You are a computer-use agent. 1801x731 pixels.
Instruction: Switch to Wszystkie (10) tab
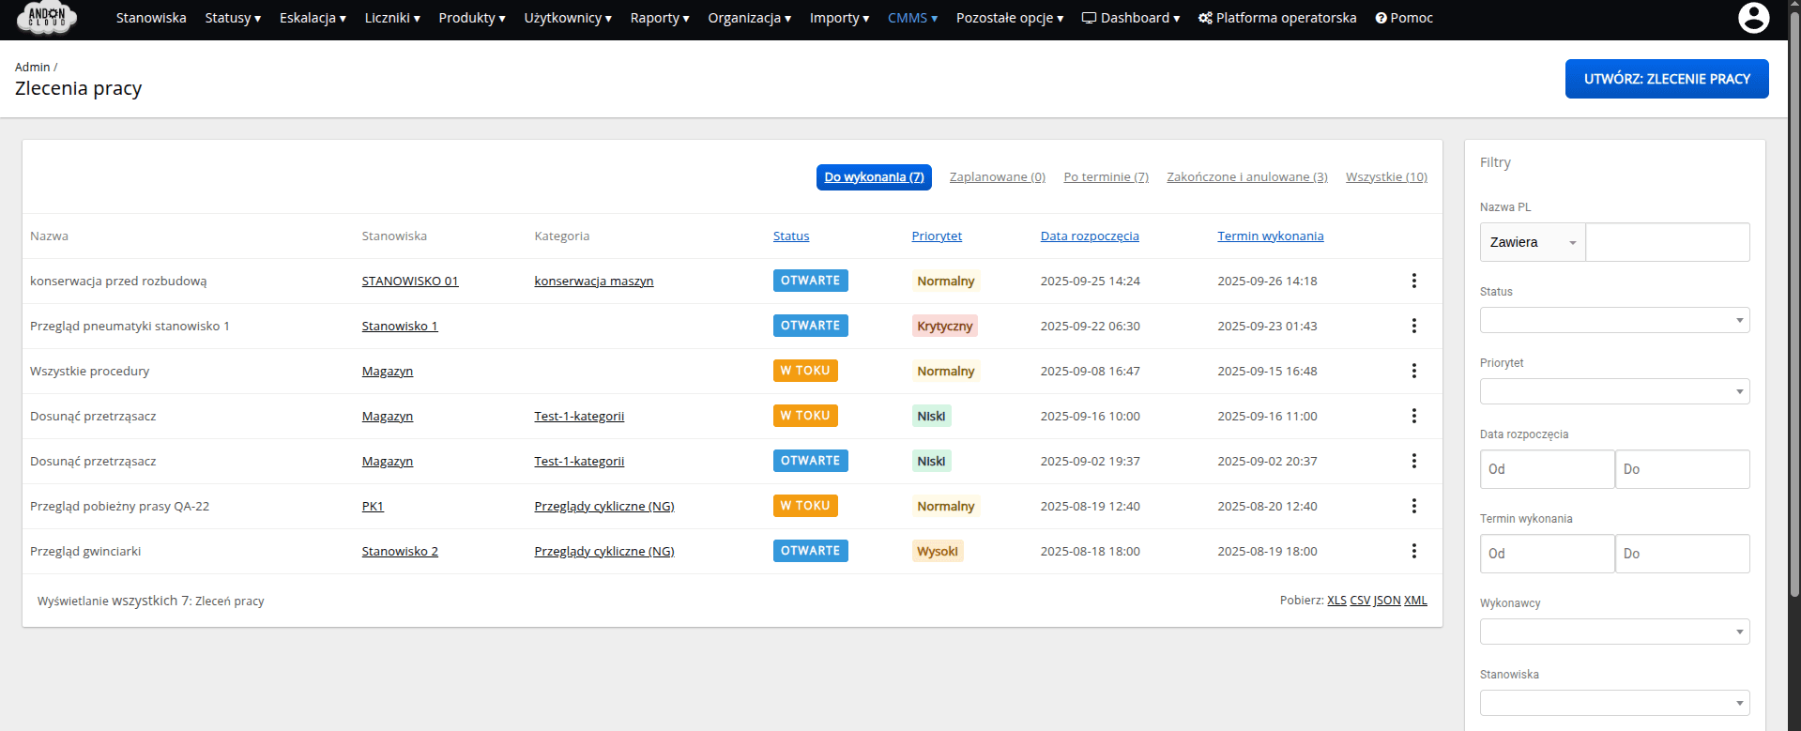pos(1385,177)
